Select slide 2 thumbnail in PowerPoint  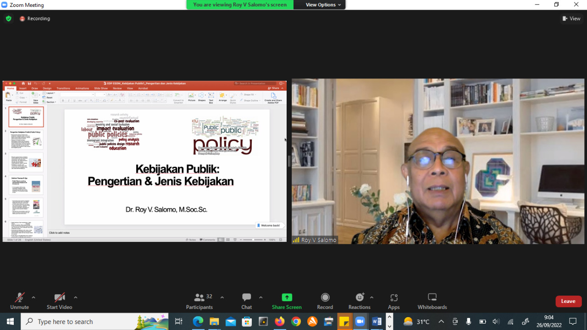[26, 140]
